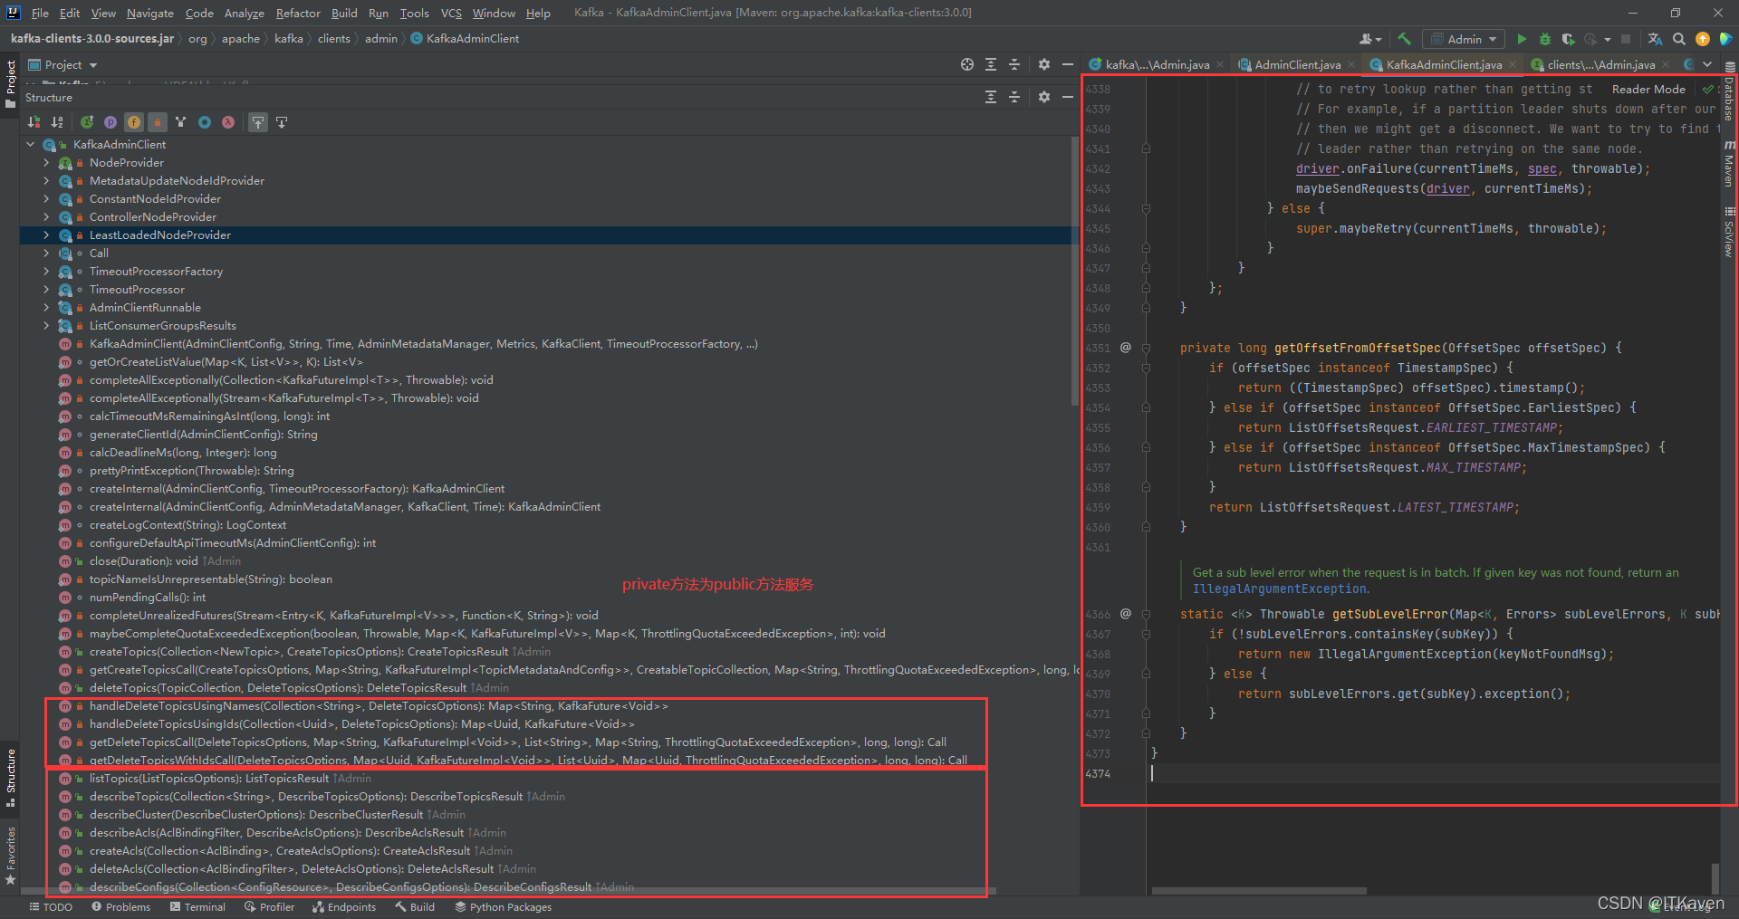
Task: Sort structure members alphabetically
Action: click(x=57, y=122)
